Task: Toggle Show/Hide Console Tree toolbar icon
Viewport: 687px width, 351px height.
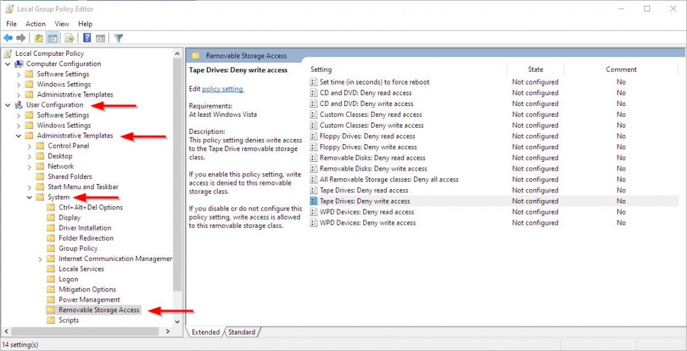Action: pos(52,38)
